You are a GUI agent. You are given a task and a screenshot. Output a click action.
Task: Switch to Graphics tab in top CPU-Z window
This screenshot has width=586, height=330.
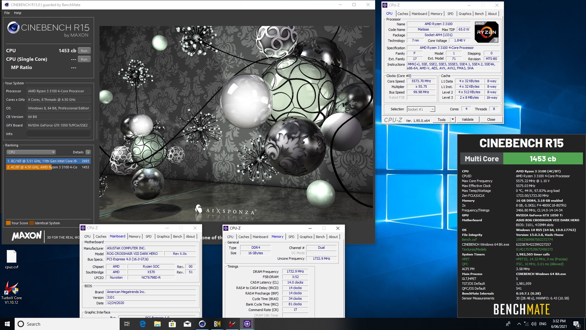(x=465, y=14)
